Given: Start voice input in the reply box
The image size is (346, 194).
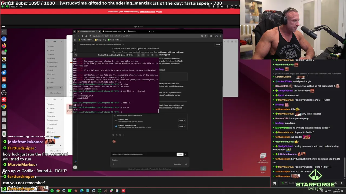Looking at the screenshot, I should [x=186, y=164].
